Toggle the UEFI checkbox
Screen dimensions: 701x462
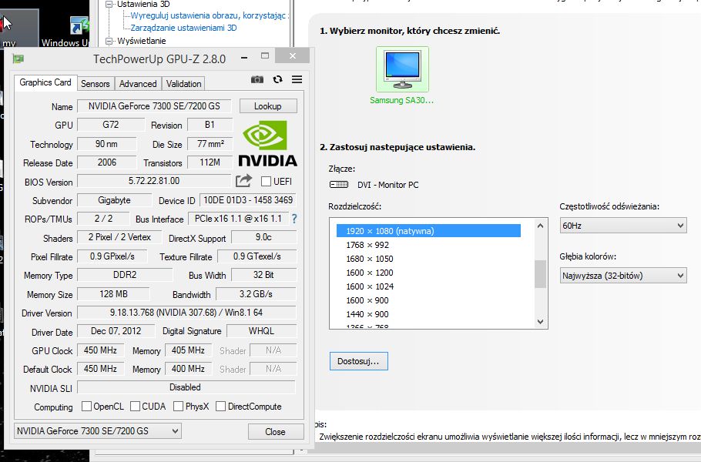266,182
